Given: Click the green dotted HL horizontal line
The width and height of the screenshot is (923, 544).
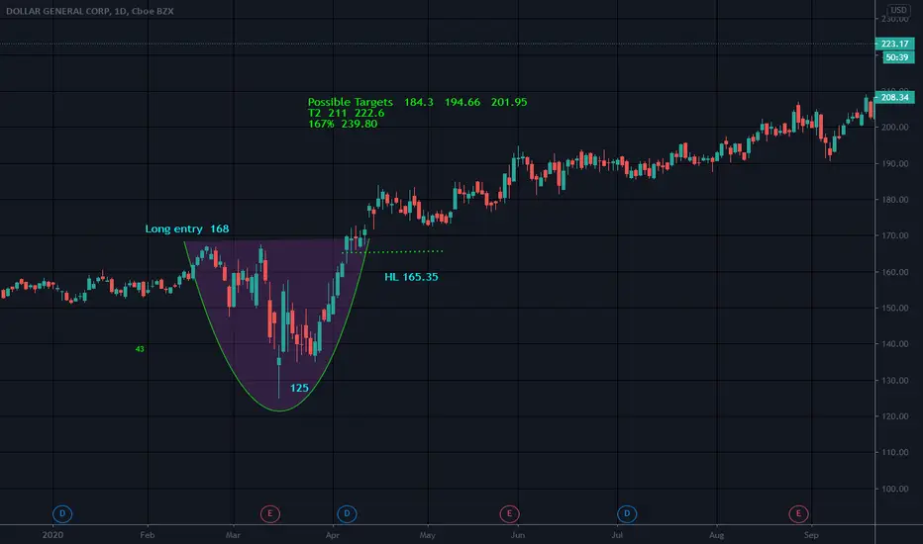Looking at the screenshot, I should [x=392, y=251].
